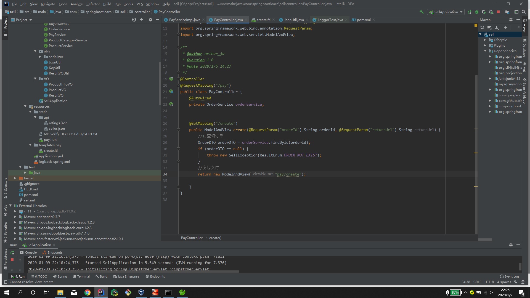Click the autowired gutter icon on line 23
The image size is (530, 298).
click(x=171, y=104)
